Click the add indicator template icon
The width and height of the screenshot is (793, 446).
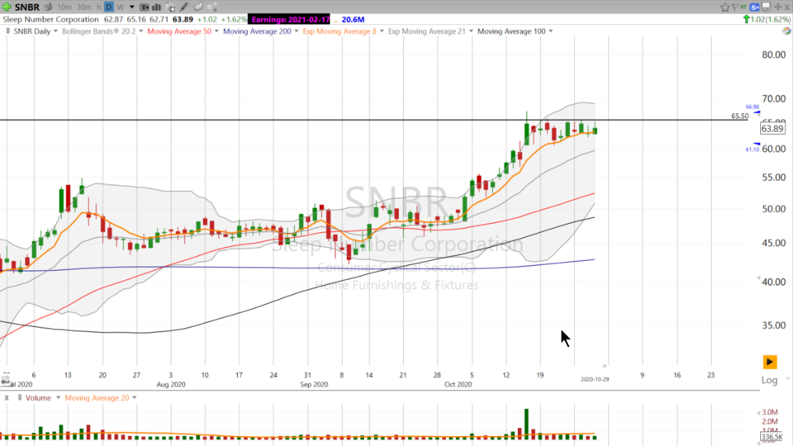pyautogui.click(x=170, y=7)
